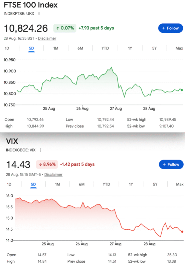Click FTSE green 0.07% change badge
Image resolution: width=185 pixels, height=267 pixels.
(x=65, y=28)
